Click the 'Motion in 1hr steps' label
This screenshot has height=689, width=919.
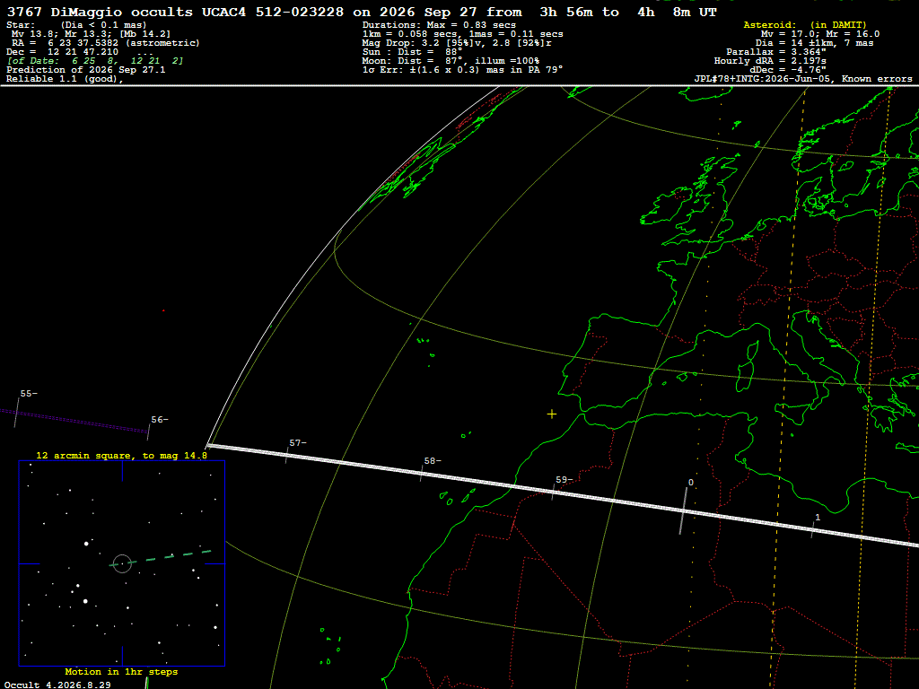(x=121, y=671)
